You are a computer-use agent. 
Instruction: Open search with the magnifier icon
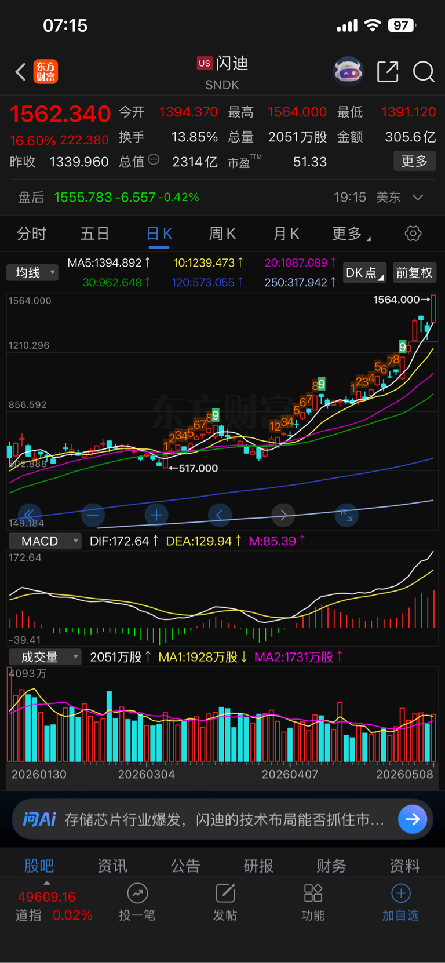[x=424, y=72]
